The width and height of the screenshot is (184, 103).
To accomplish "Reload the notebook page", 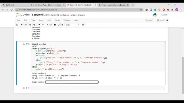I will (x=11, y=10).
